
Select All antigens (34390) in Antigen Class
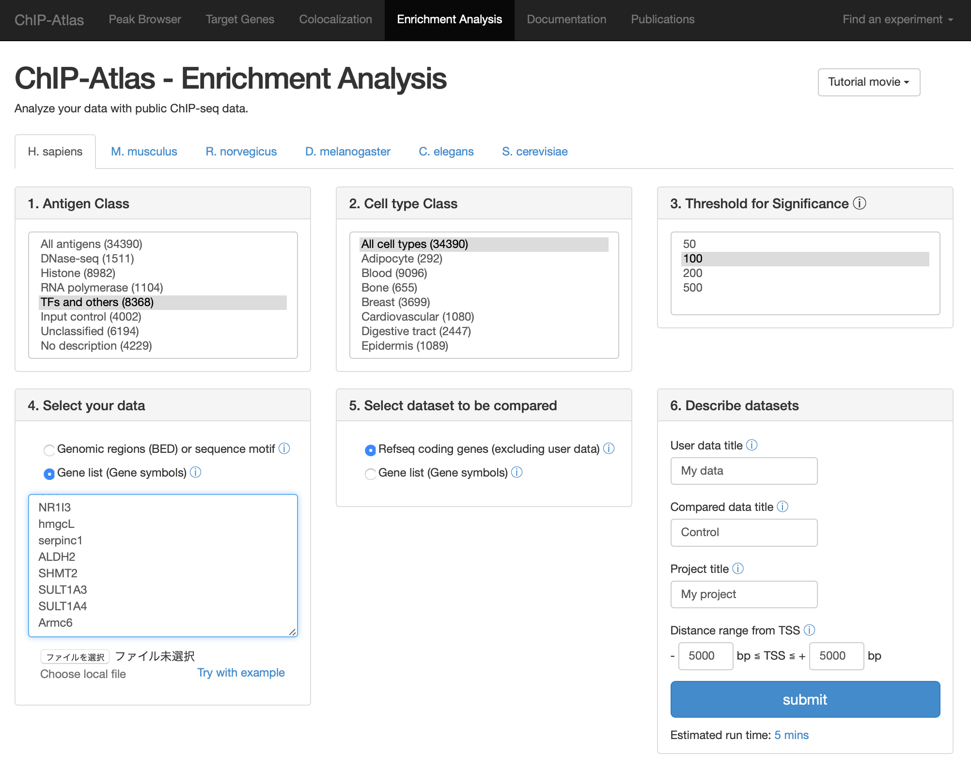tap(163, 244)
